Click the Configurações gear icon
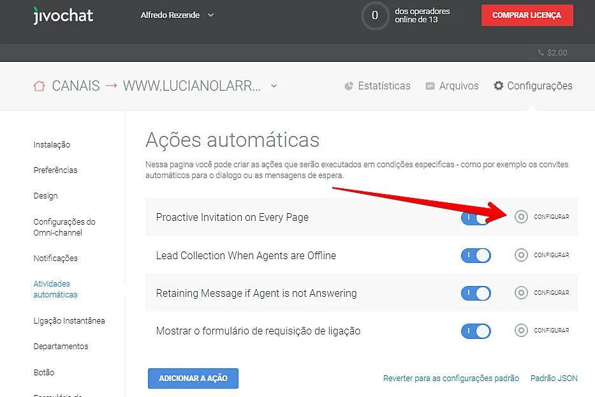The height and width of the screenshot is (397, 595). [499, 85]
